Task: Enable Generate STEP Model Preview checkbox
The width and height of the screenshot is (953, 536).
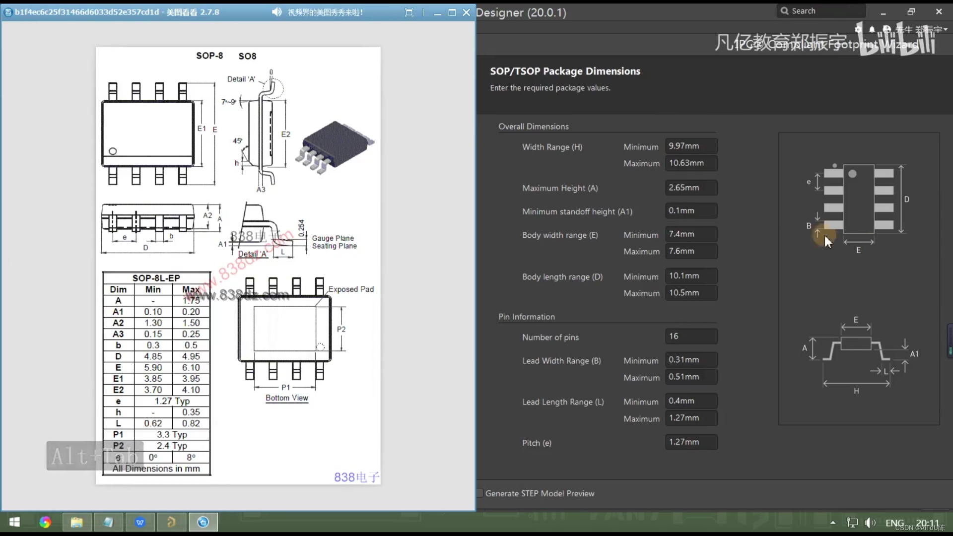Action: pyautogui.click(x=480, y=493)
